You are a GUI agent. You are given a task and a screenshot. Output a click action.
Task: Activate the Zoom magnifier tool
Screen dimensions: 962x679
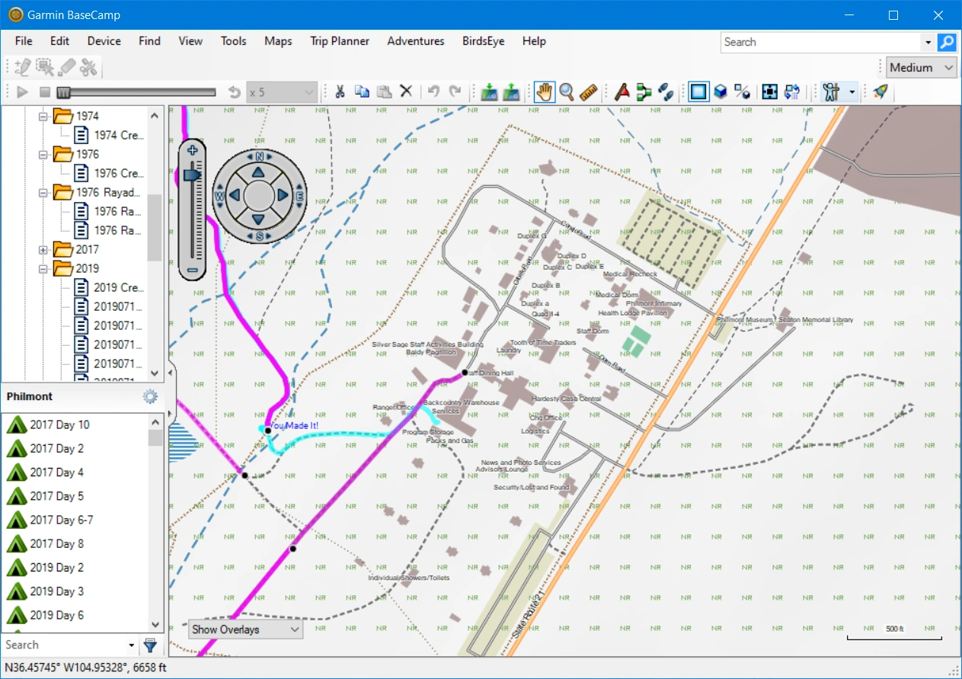(x=567, y=92)
